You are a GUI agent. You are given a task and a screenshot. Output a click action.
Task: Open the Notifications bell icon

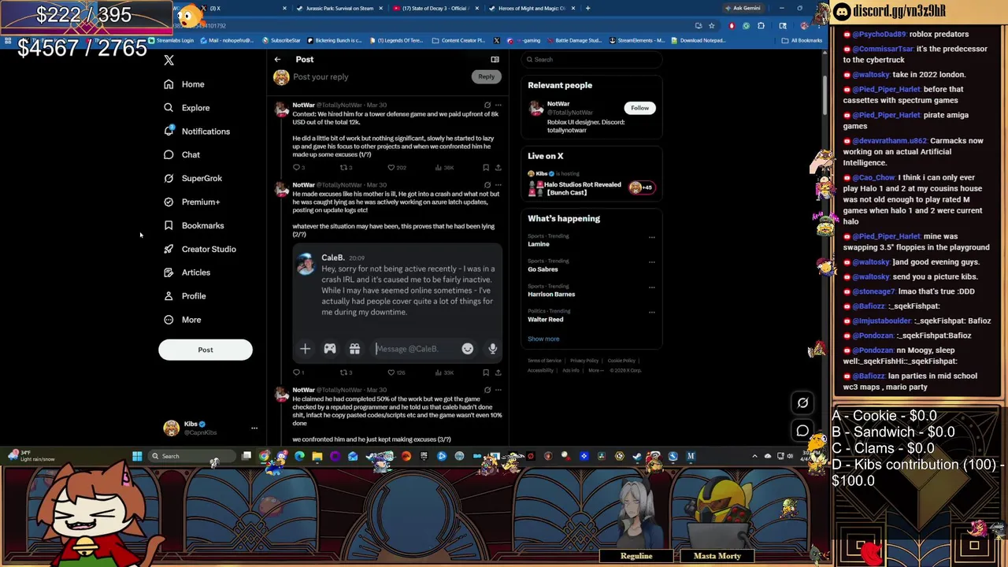click(x=169, y=132)
